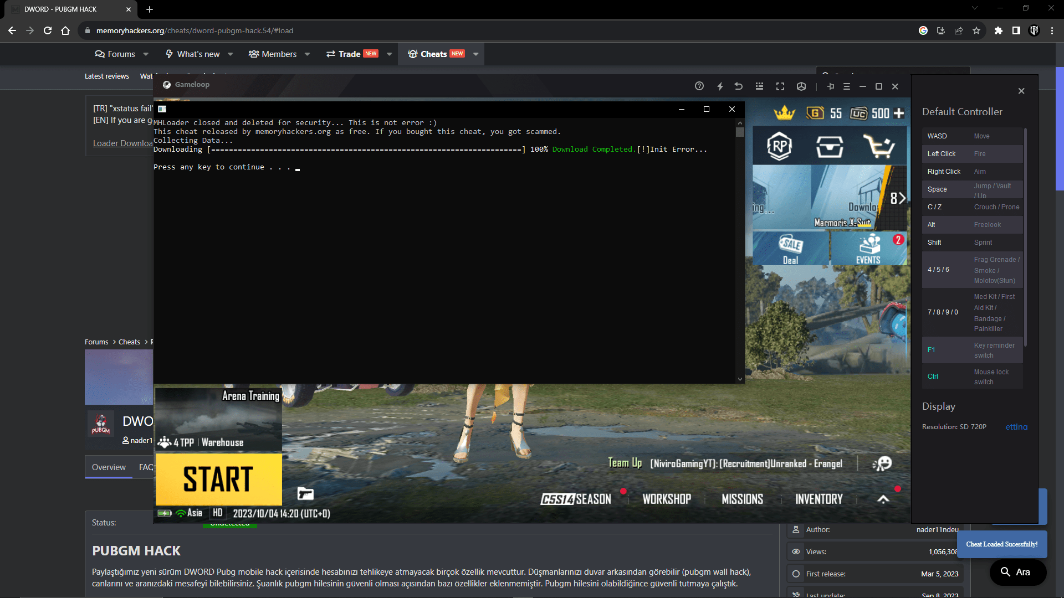The height and width of the screenshot is (598, 1064).
Task: Click the Gameloop account shield icon
Action: [x=801, y=86]
